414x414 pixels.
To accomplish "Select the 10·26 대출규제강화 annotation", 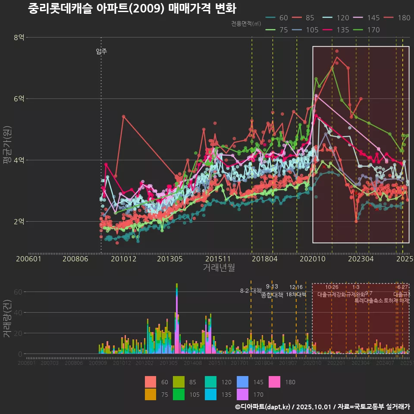I will point(332,291).
